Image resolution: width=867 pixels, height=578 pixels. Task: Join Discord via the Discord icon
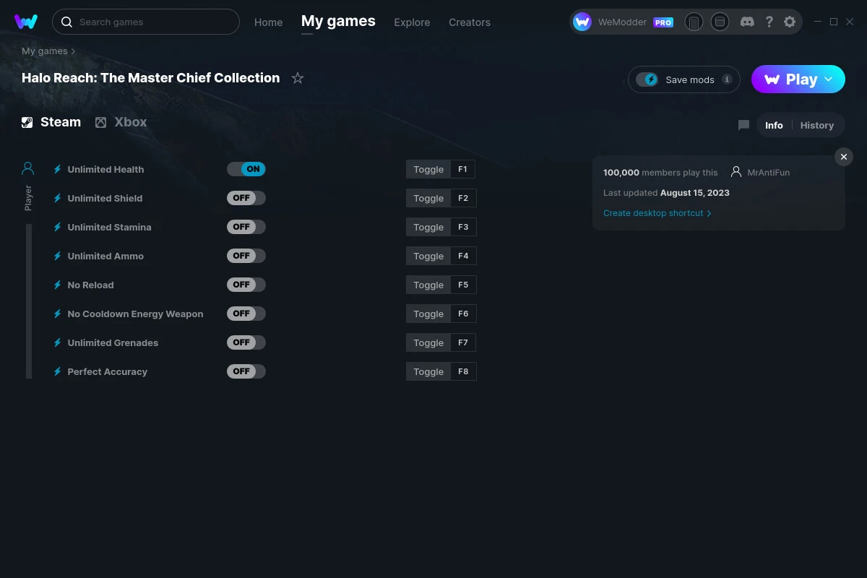point(747,22)
